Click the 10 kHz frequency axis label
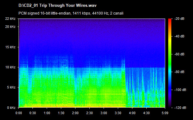The height and width of the screenshot is (120, 193). (x=10, y=67)
